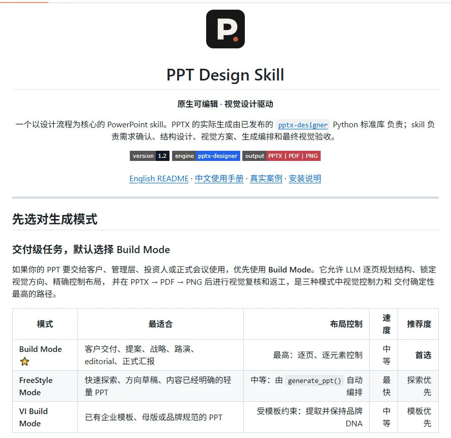Click the 最适合 column header
This screenshot has width=451, height=438.
pyautogui.click(x=160, y=324)
